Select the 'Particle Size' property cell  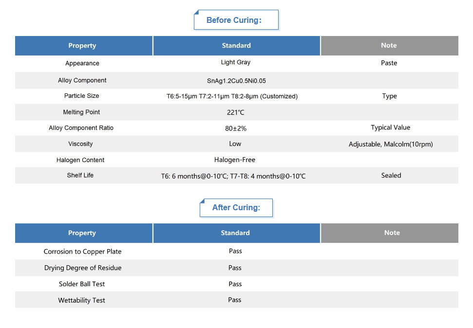tap(81, 96)
